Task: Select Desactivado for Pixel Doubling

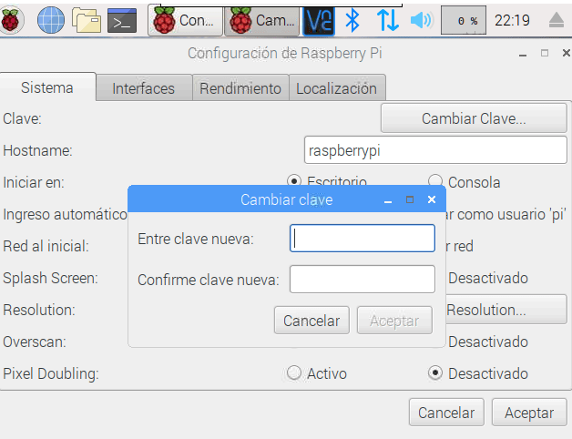Action: click(x=435, y=373)
